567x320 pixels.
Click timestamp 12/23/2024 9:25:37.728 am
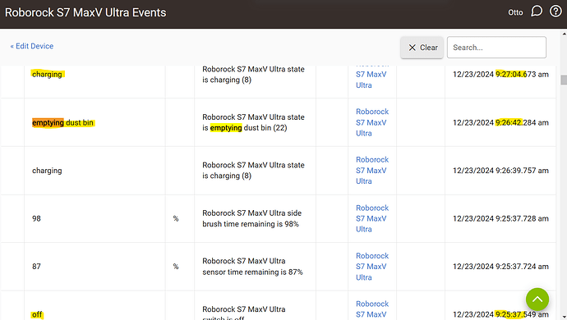500,218
